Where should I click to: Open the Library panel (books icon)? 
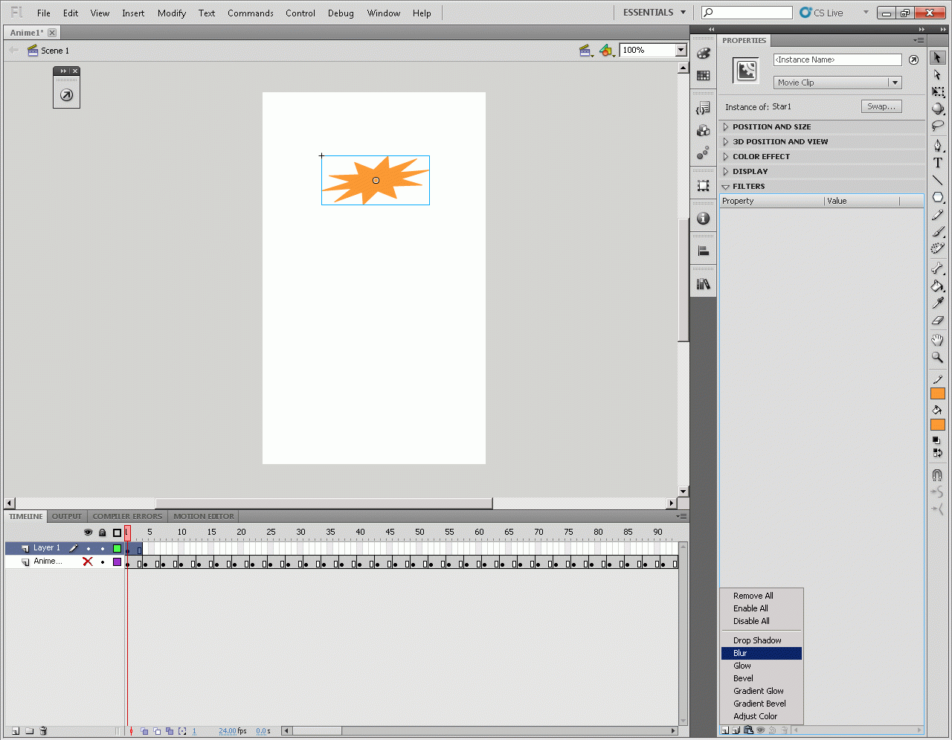(704, 284)
